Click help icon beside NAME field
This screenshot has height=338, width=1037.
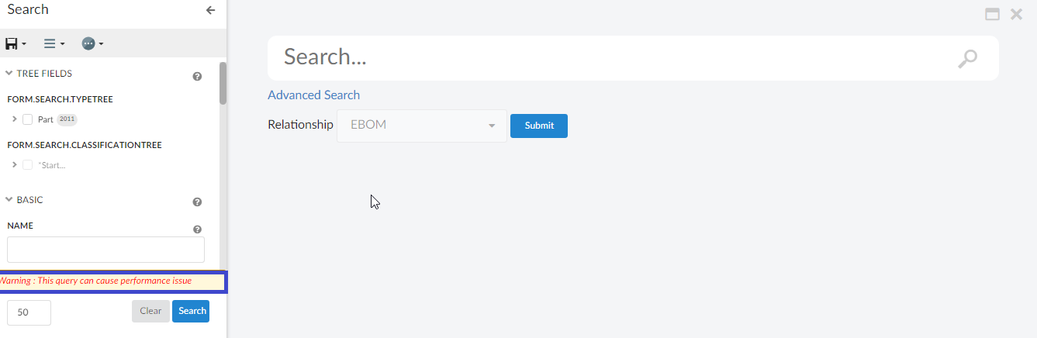(197, 229)
